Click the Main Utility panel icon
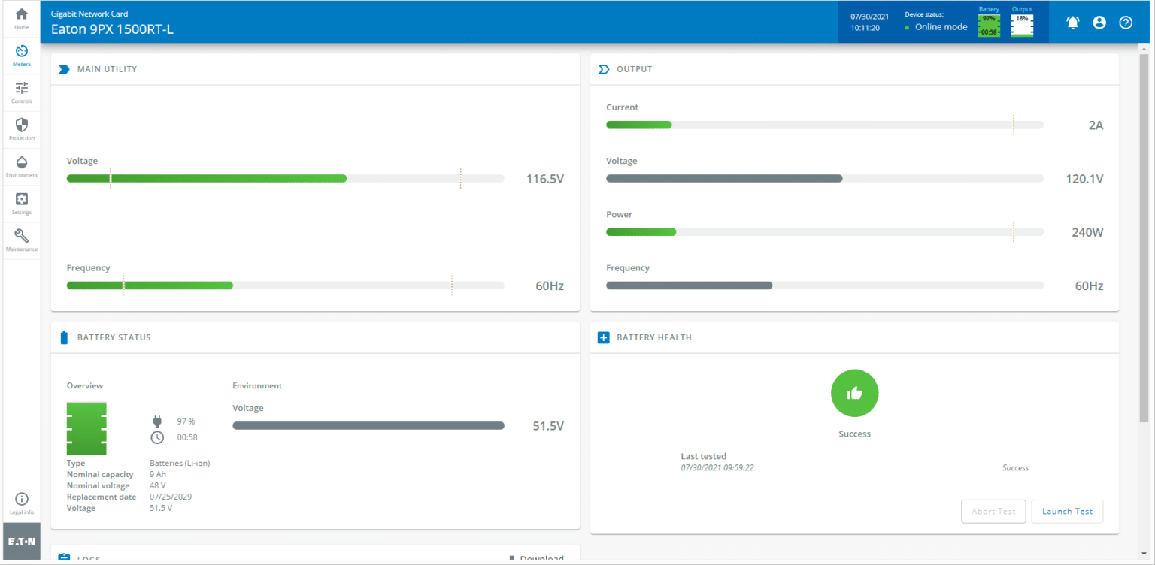This screenshot has width=1155, height=565. 65,69
